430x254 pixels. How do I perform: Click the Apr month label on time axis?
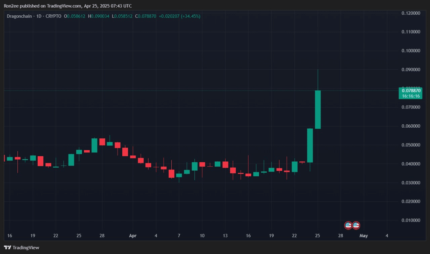coord(133,236)
